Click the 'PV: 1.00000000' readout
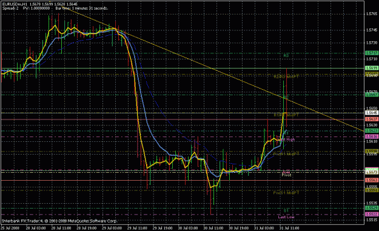 [x=36, y=8]
